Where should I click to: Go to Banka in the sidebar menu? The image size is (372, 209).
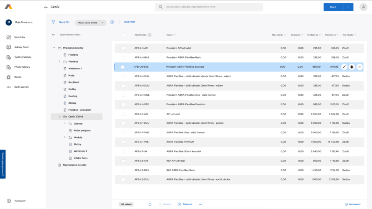18,77
